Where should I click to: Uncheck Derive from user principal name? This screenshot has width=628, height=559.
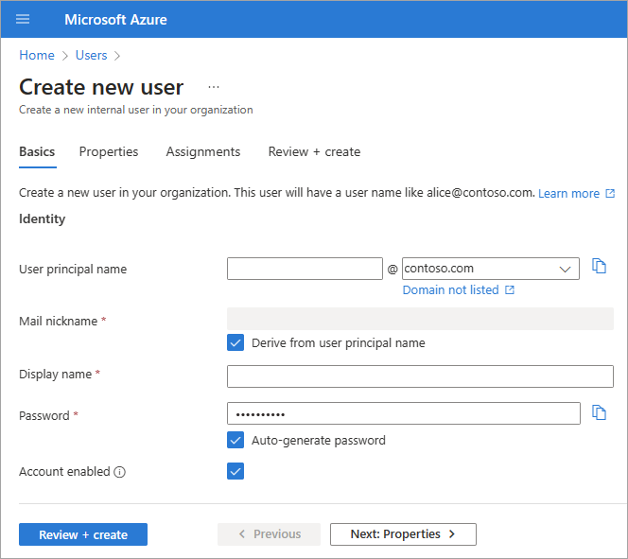point(235,342)
